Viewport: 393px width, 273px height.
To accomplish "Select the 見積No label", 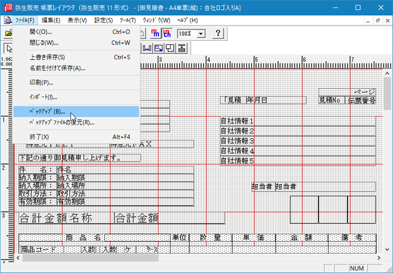I will (332, 100).
